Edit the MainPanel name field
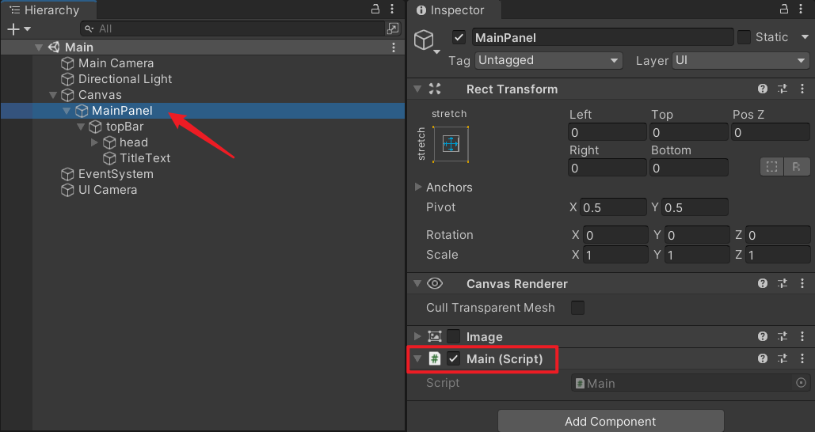 pos(603,37)
